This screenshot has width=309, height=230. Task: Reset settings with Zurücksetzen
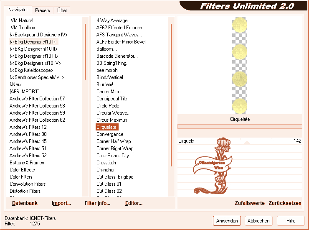click(x=285, y=203)
